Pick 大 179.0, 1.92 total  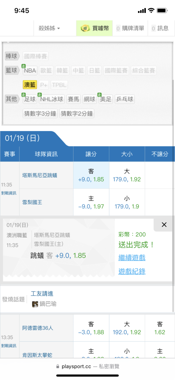coord(127,175)
